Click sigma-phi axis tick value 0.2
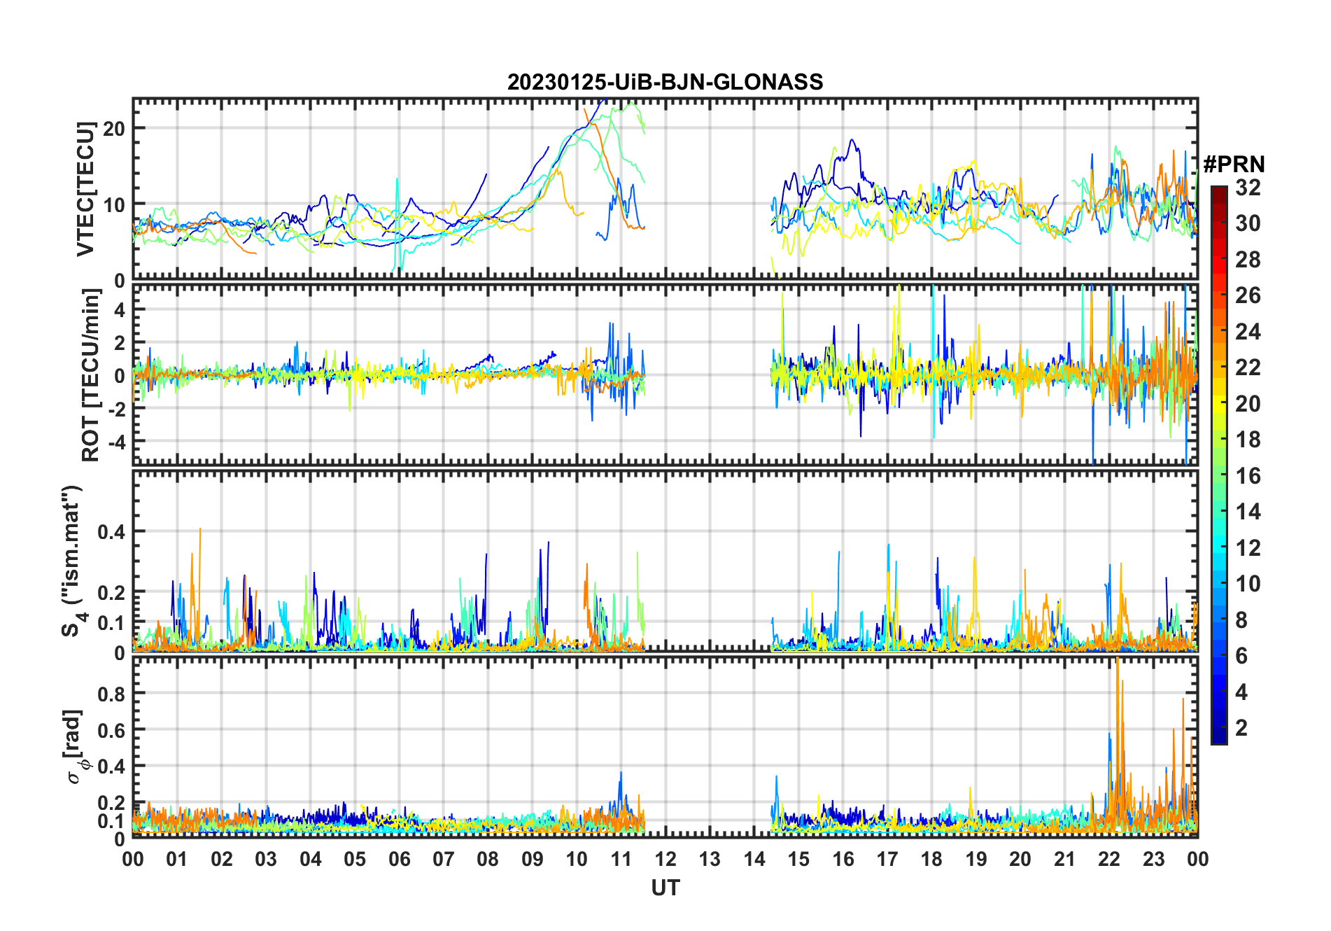 [112, 802]
